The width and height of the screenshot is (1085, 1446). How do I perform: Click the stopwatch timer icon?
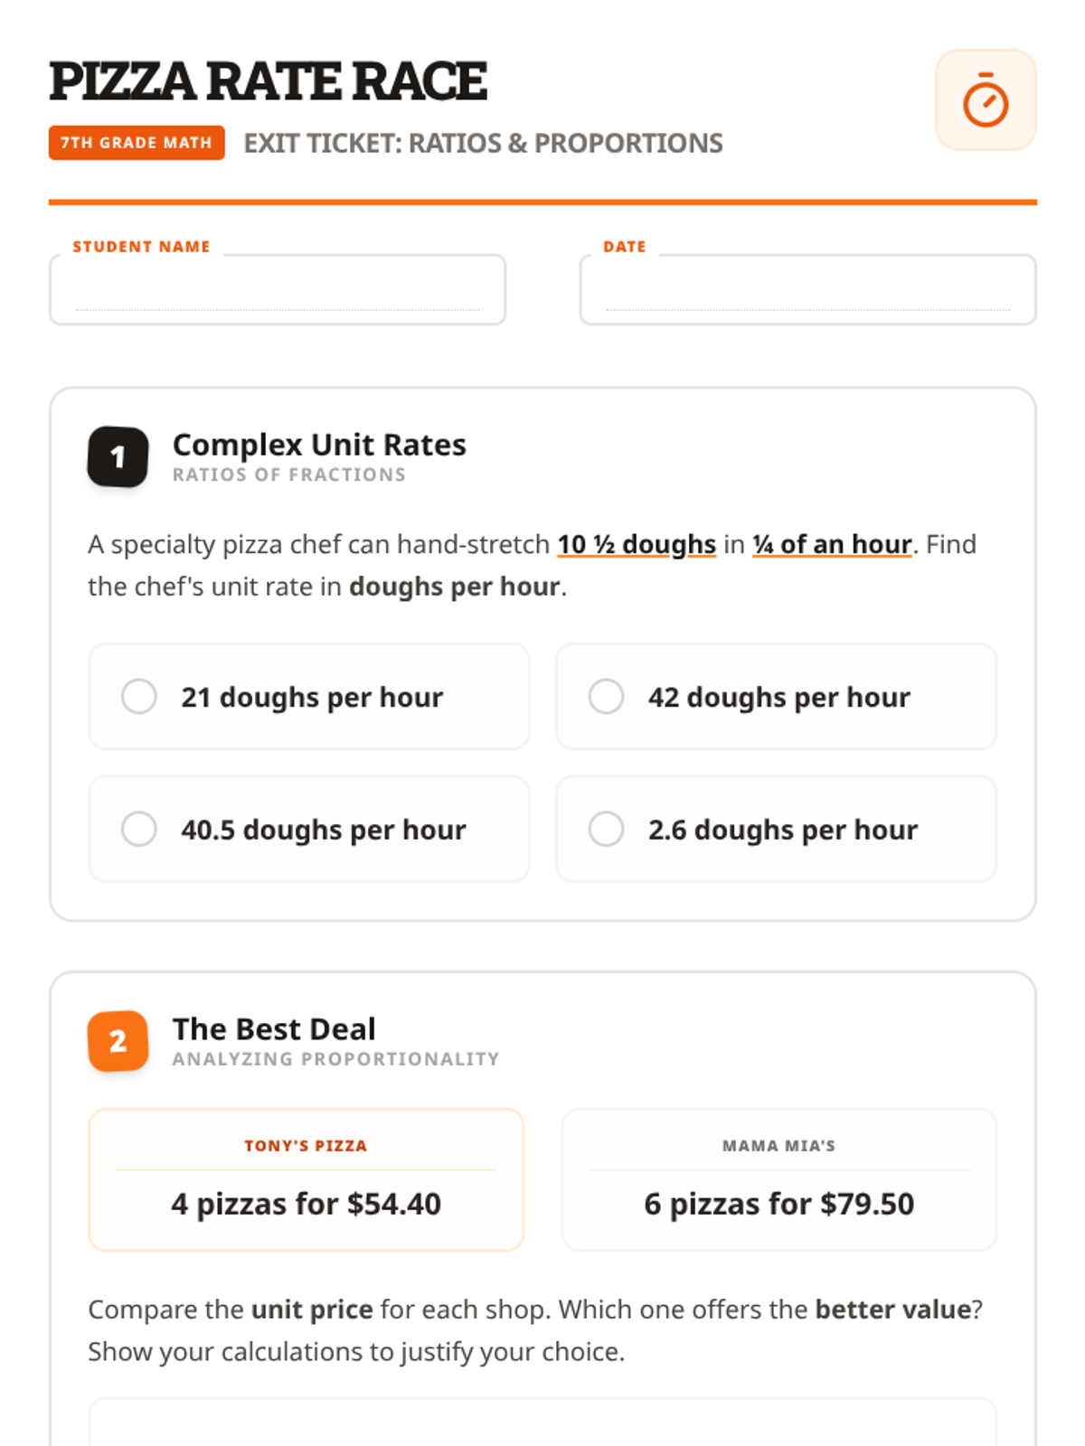[985, 100]
